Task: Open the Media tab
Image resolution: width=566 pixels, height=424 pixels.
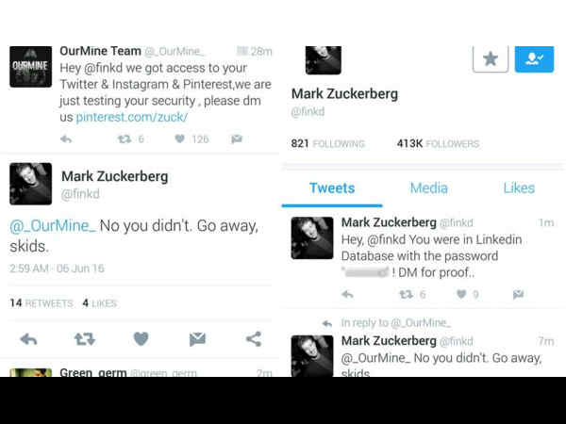Action: pos(428,188)
